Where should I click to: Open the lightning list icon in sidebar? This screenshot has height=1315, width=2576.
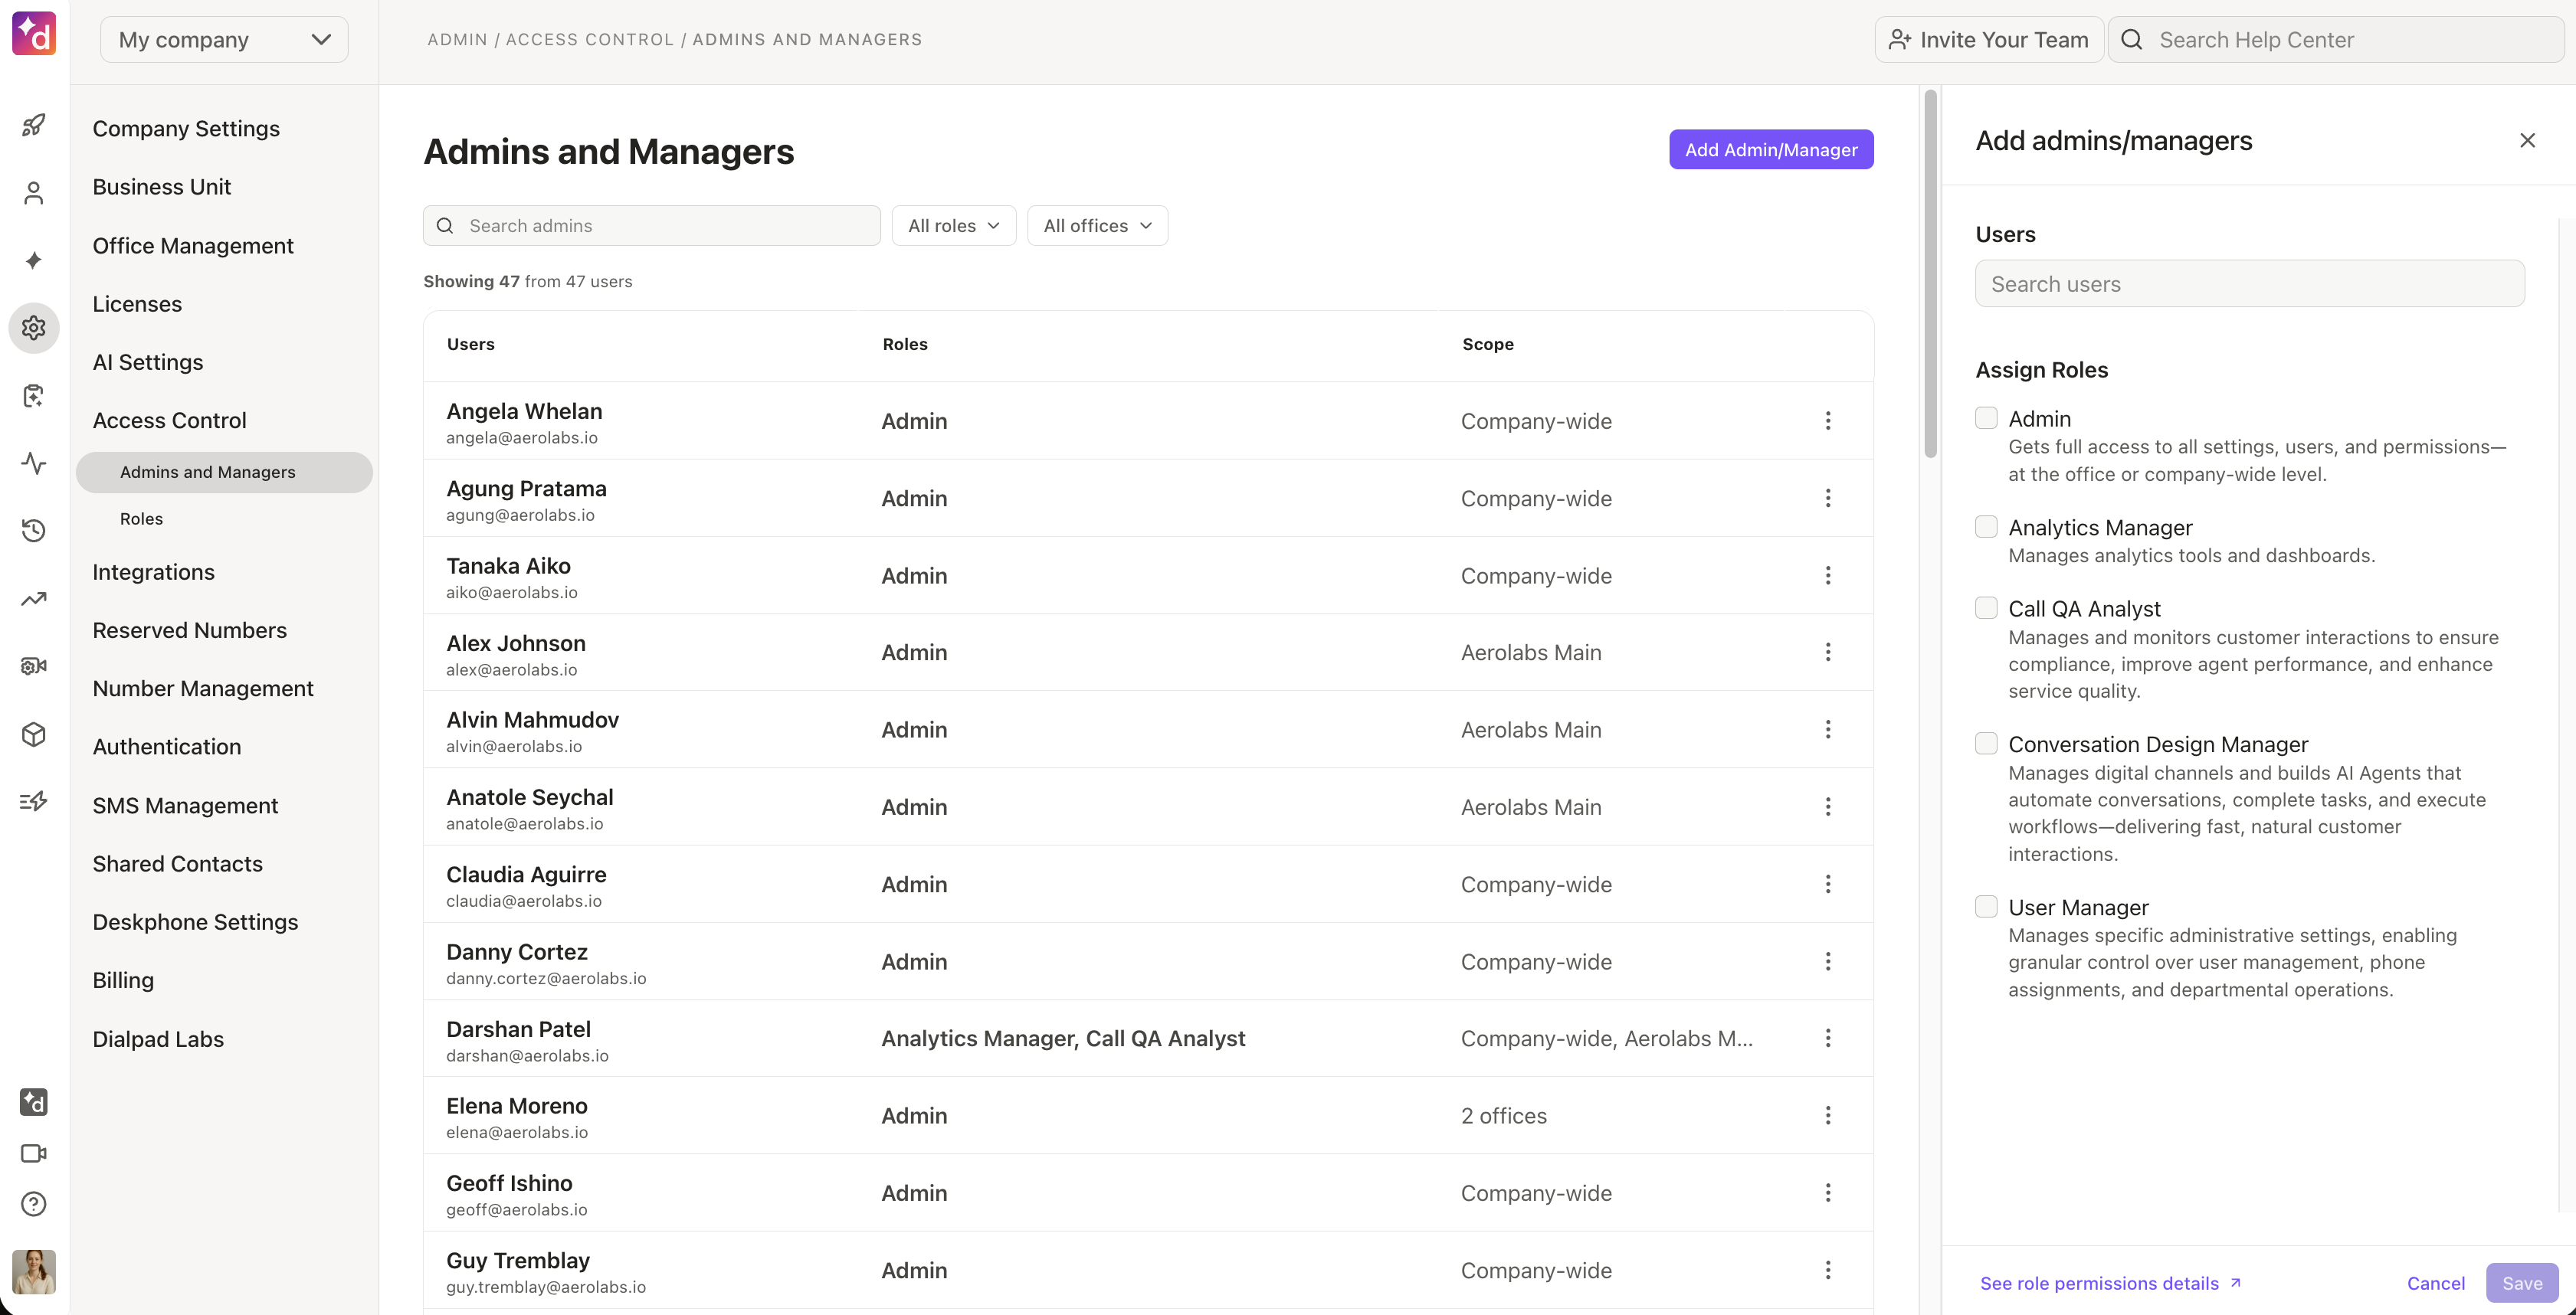point(34,801)
